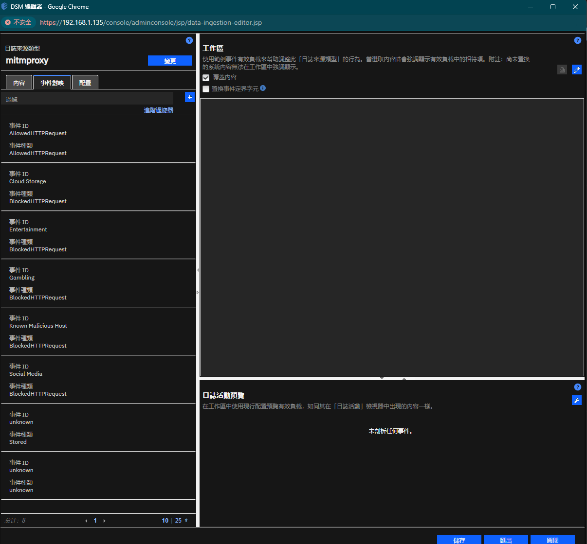Click the grayed-out stamp icon beside the pencil

[x=562, y=70]
